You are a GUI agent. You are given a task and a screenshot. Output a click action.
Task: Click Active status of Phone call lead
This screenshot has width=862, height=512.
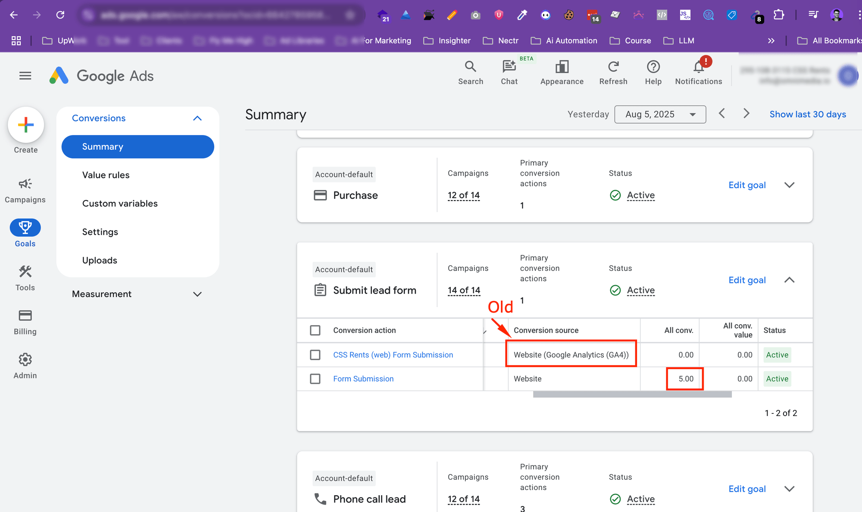coord(640,499)
